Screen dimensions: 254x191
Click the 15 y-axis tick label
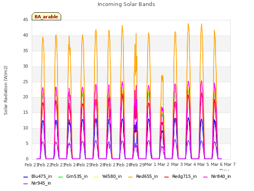coord(25,112)
